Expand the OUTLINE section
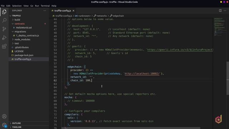 [10, 123]
